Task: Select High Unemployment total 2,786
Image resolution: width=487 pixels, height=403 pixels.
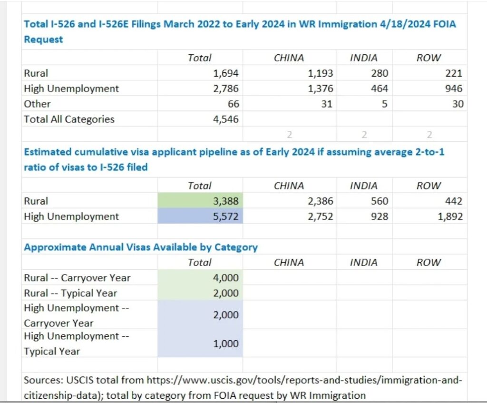Action: coord(226,88)
